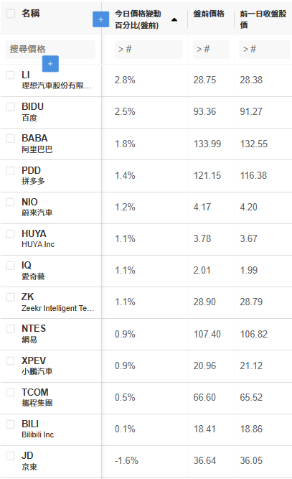
Task: Focus the percent change filter field
Action: (149, 49)
